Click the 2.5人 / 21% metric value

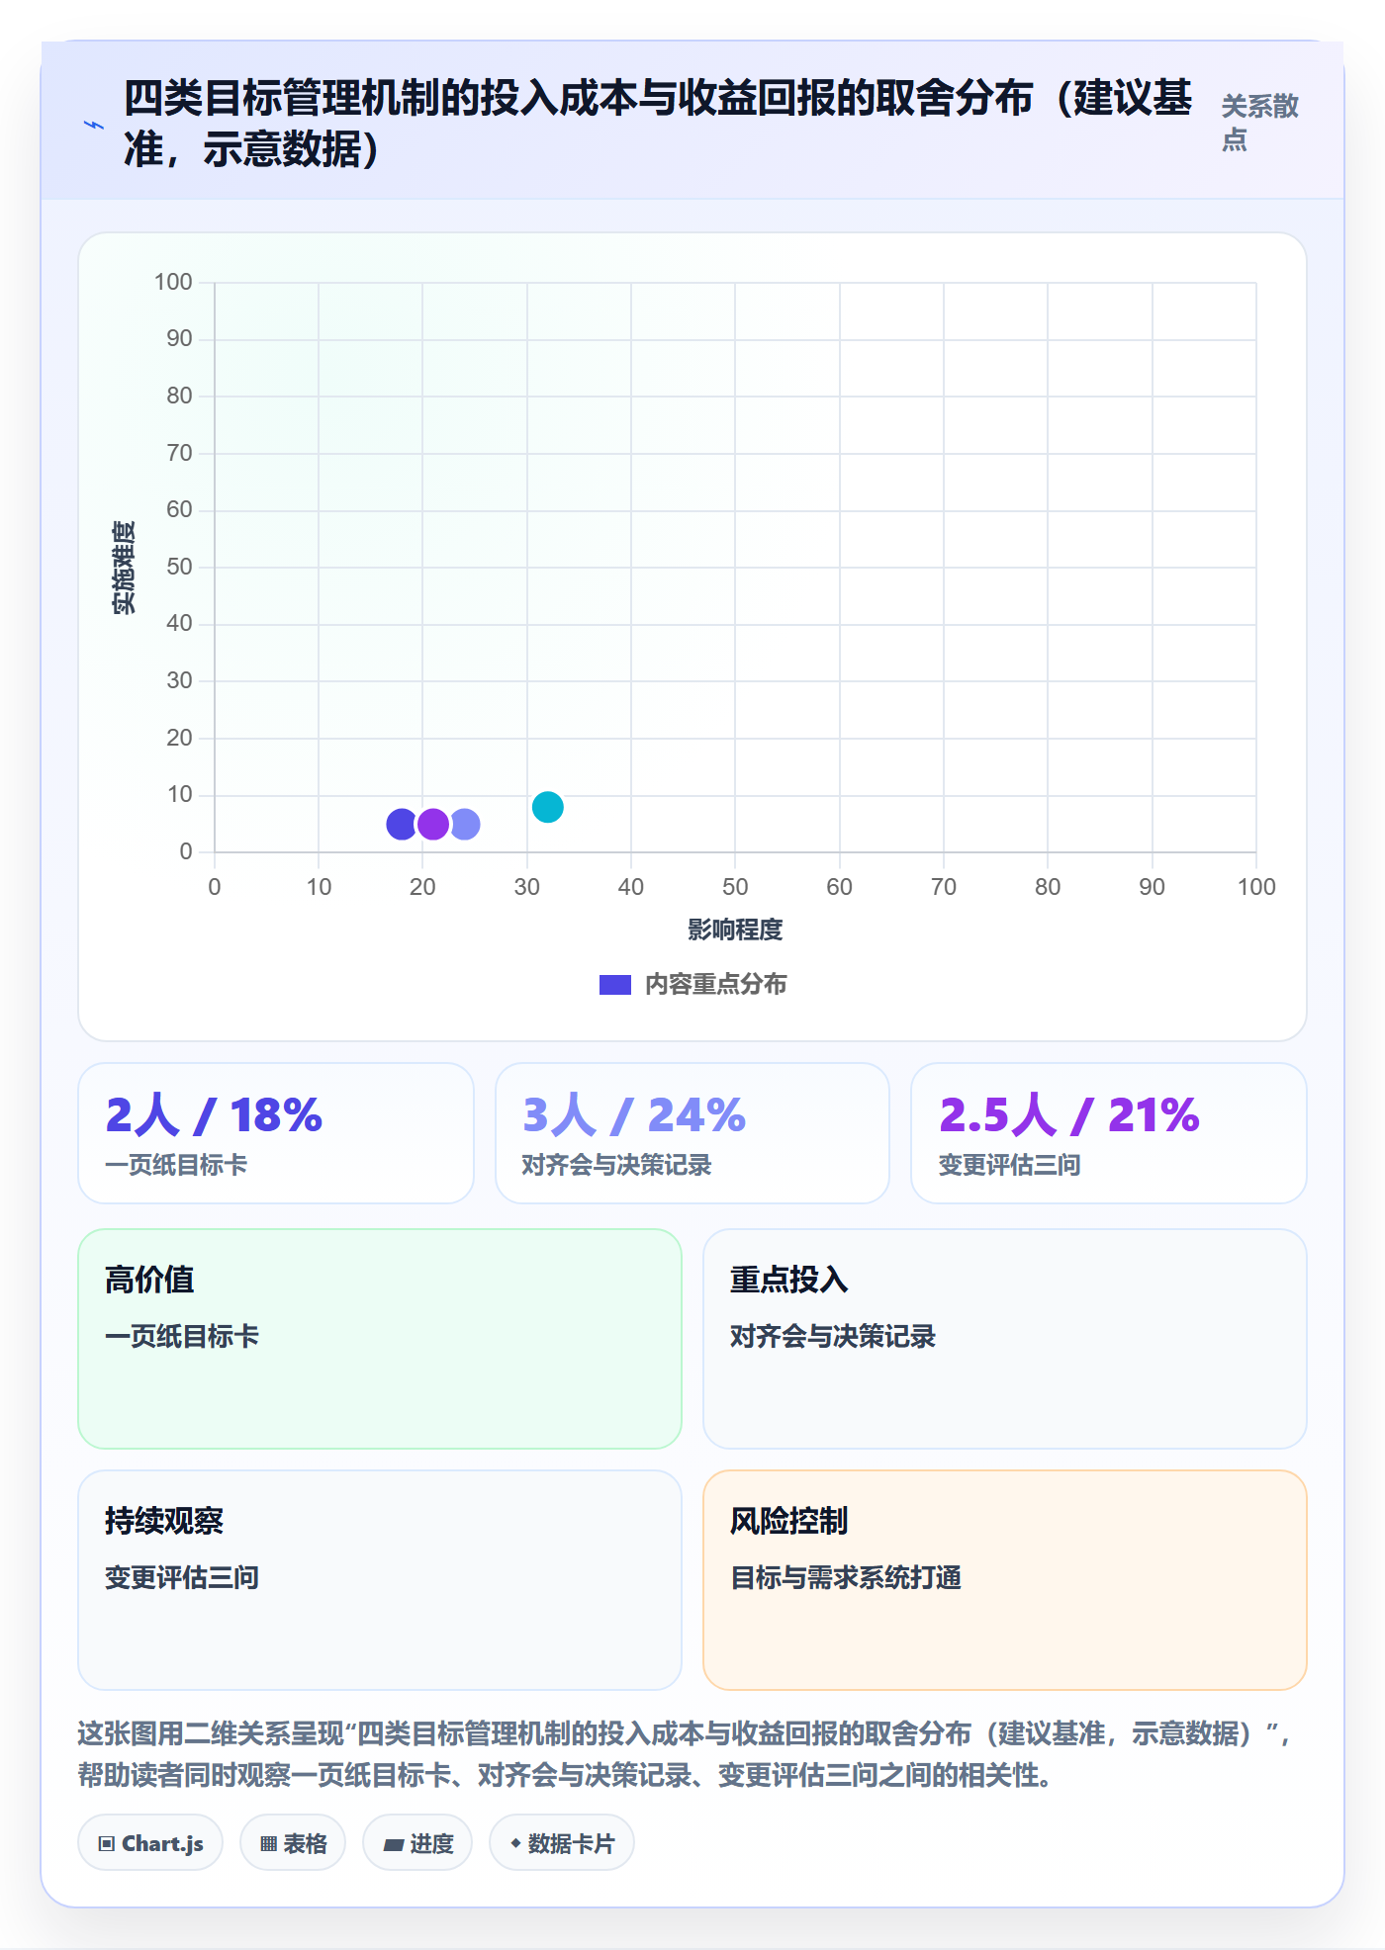coord(1069,1115)
